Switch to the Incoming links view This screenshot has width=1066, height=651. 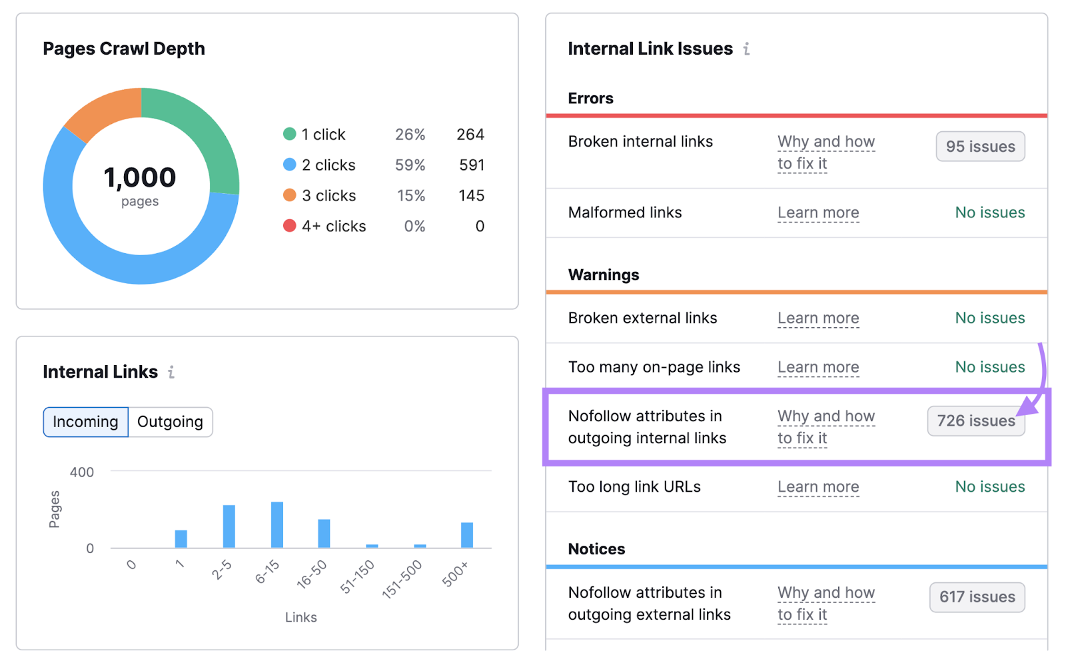point(85,421)
